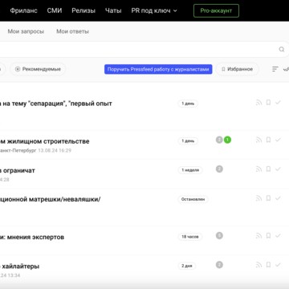Toggle the Избранное filter

pyautogui.click(x=237, y=69)
